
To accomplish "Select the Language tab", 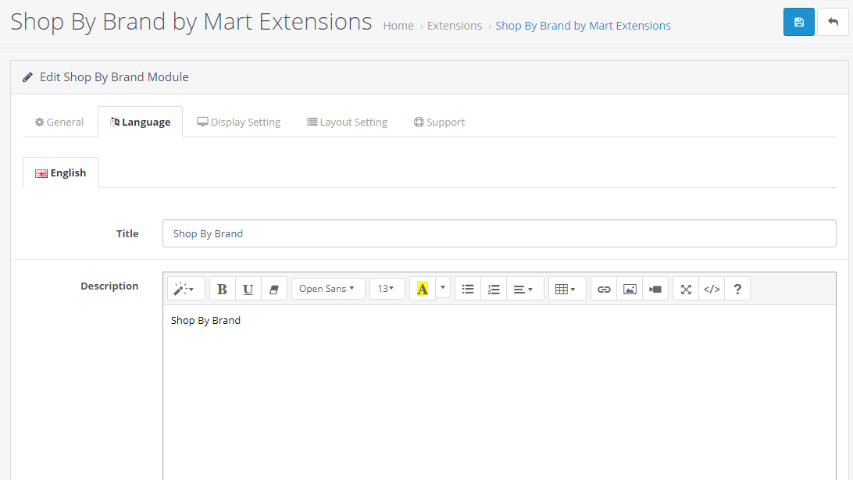I will 141,123.
